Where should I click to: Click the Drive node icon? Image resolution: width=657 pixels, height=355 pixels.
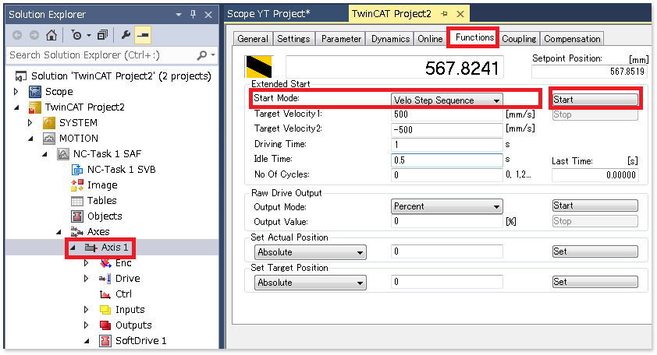[x=105, y=279]
